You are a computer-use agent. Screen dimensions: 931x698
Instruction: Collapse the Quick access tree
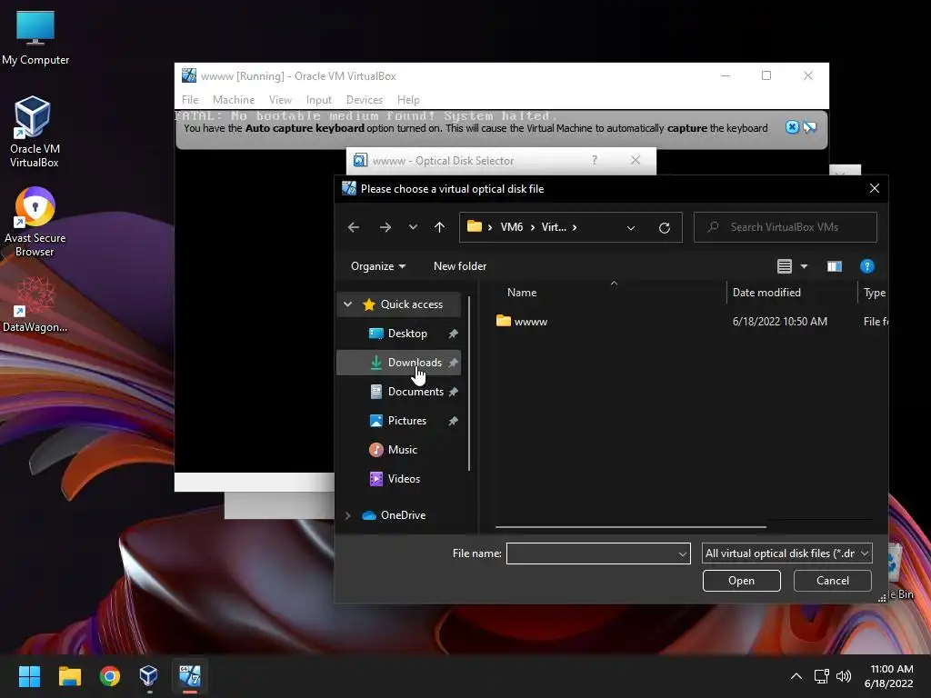click(348, 304)
